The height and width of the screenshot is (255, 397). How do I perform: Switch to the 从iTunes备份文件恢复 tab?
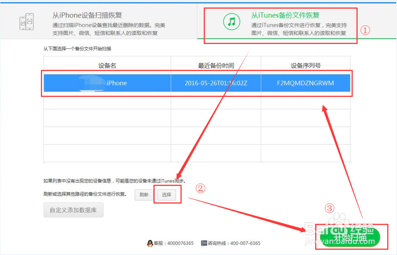point(297,21)
